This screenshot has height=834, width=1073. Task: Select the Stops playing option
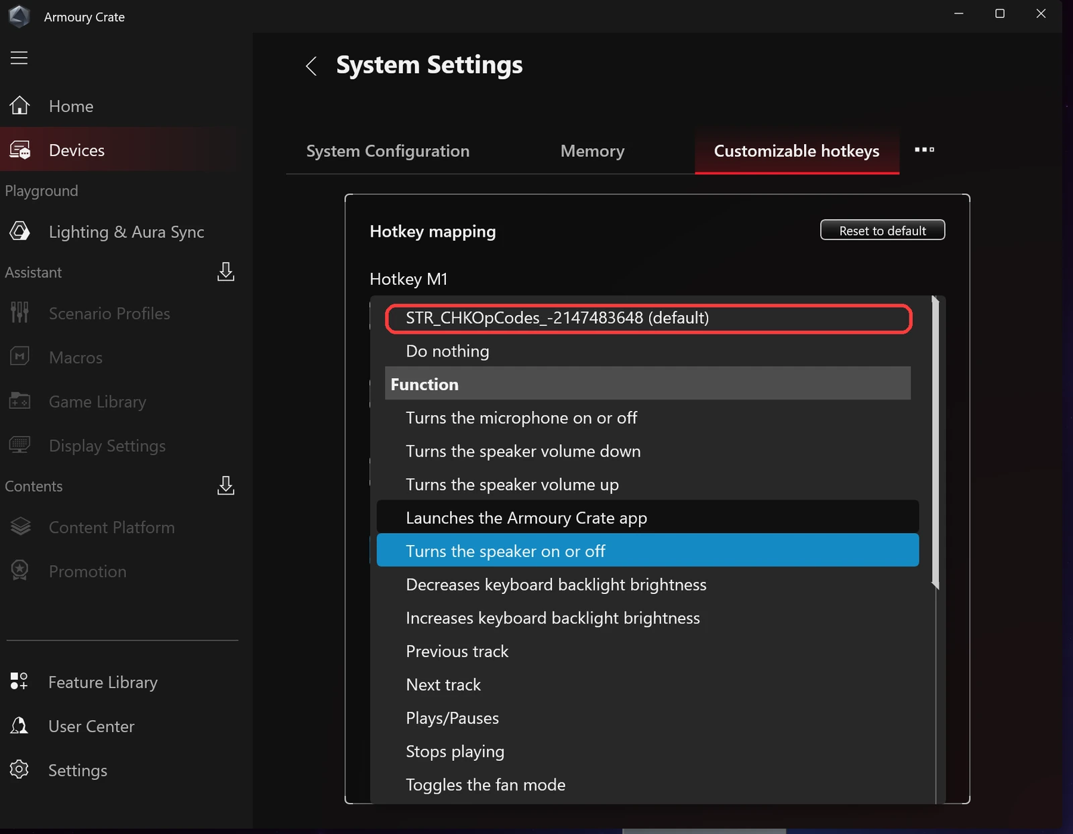coord(648,752)
